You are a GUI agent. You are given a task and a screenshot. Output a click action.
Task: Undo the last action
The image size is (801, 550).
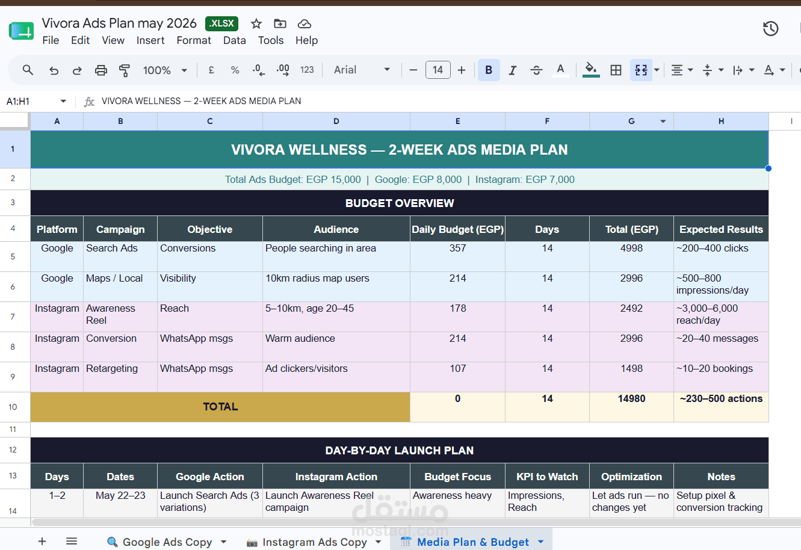click(x=54, y=70)
